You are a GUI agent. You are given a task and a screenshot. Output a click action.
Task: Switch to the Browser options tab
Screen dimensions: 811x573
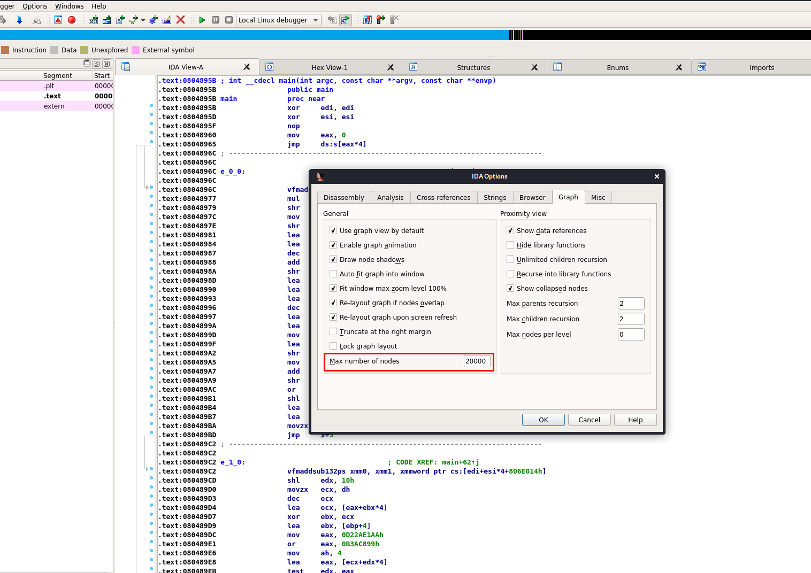click(532, 197)
